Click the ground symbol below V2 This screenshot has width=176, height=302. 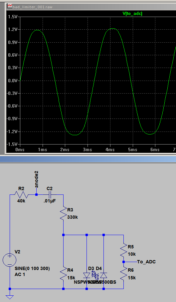tap(10, 297)
